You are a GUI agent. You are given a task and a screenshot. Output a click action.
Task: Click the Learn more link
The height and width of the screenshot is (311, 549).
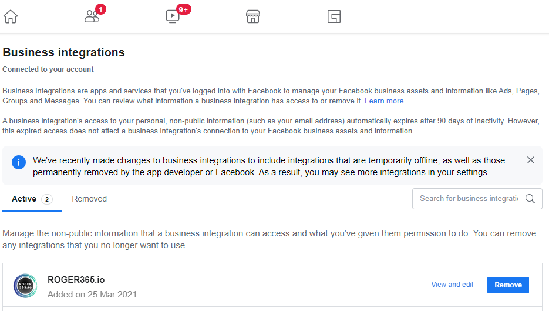coord(384,101)
